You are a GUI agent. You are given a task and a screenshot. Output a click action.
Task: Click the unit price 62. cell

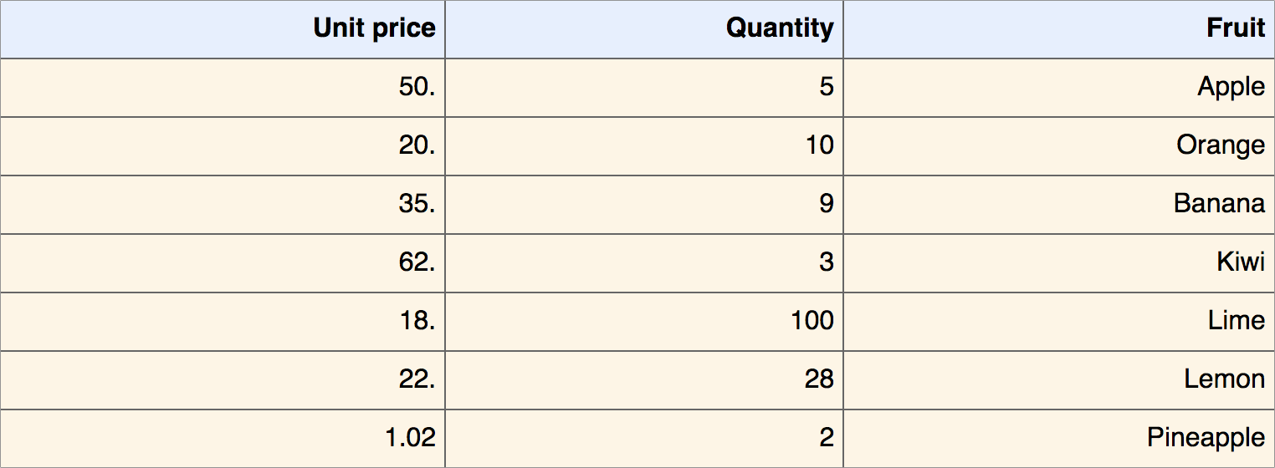(x=417, y=262)
